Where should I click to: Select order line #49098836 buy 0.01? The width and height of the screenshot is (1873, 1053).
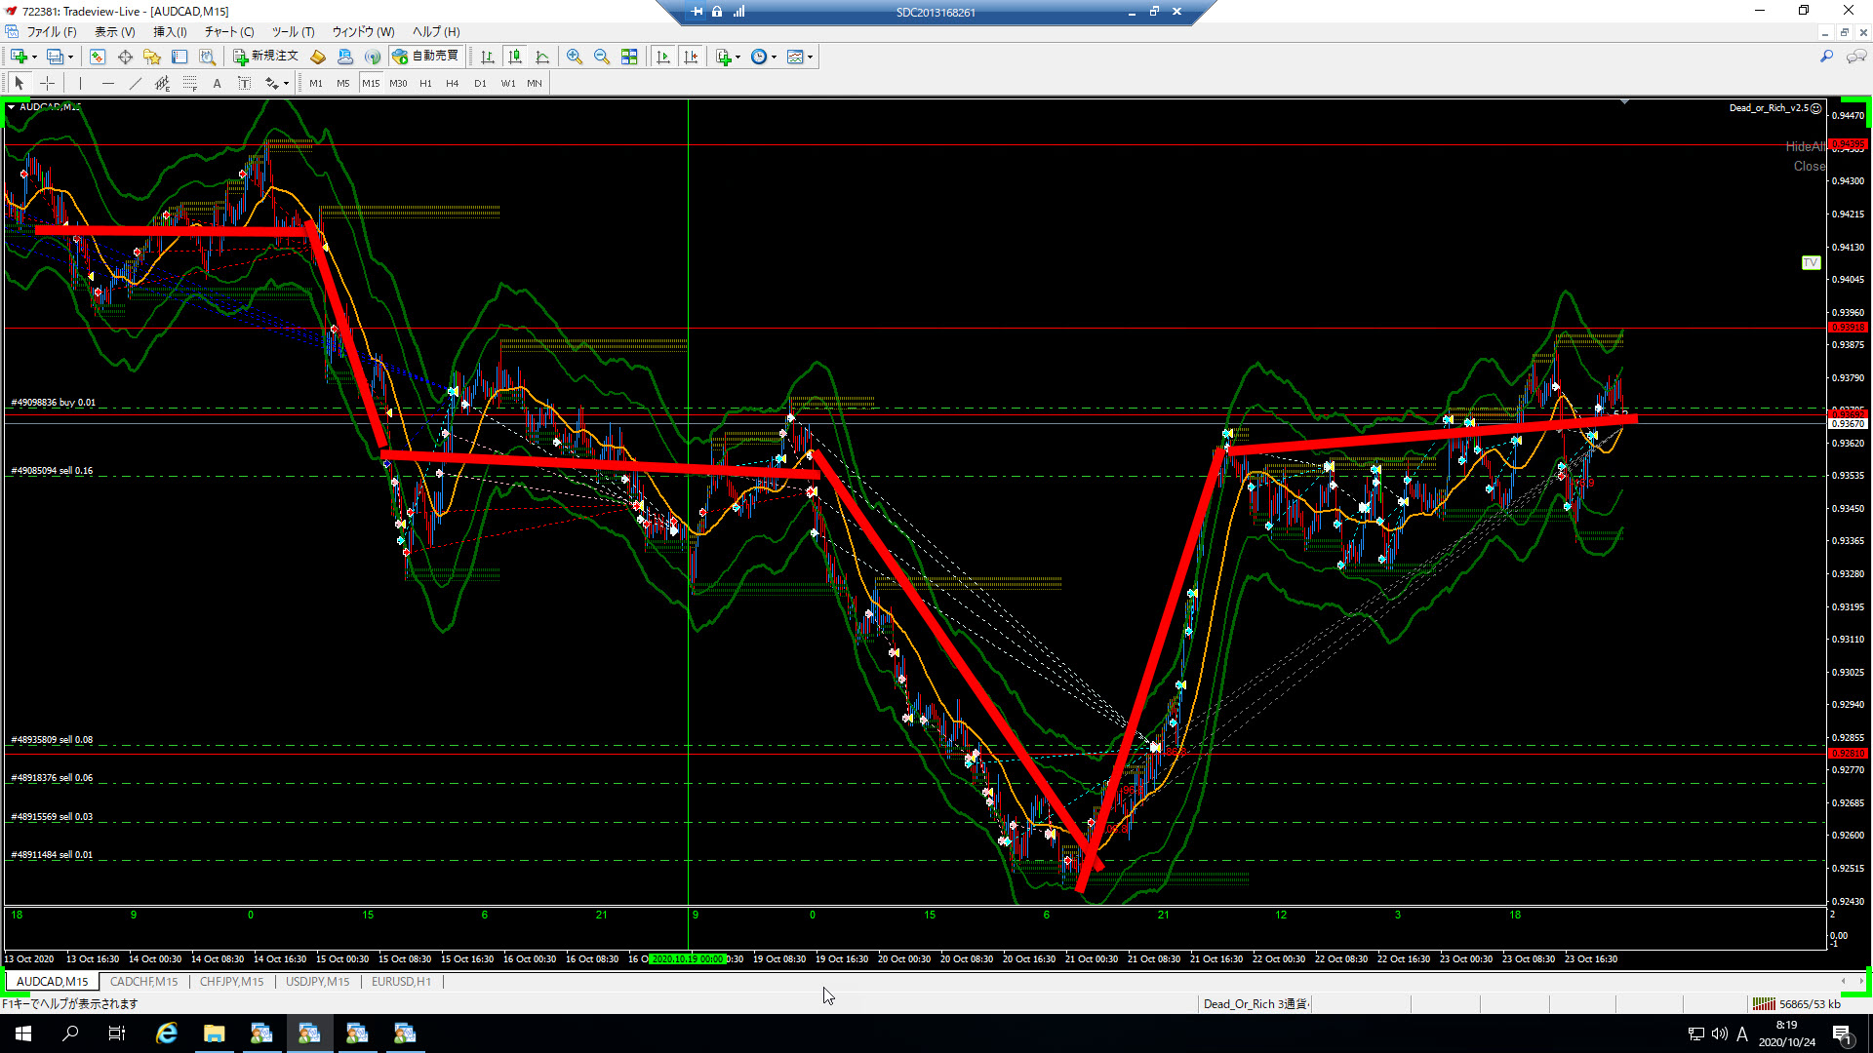pyautogui.click(x=54, y=402)
